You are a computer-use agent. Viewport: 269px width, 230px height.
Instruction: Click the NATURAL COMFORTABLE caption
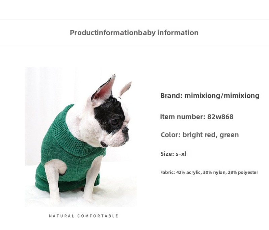pyautogui.click(x=84, y=216)
